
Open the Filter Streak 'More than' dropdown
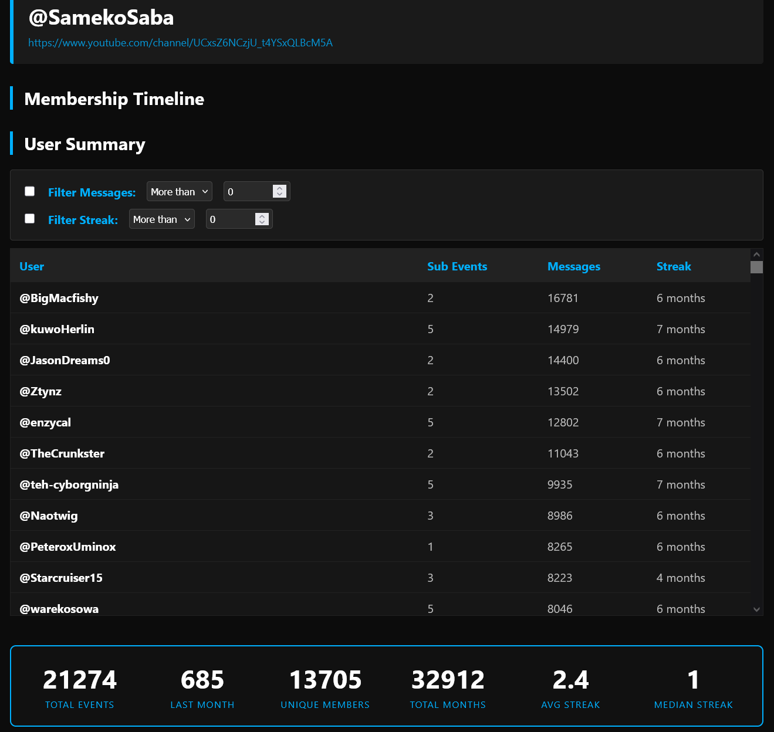coord(162,219)
